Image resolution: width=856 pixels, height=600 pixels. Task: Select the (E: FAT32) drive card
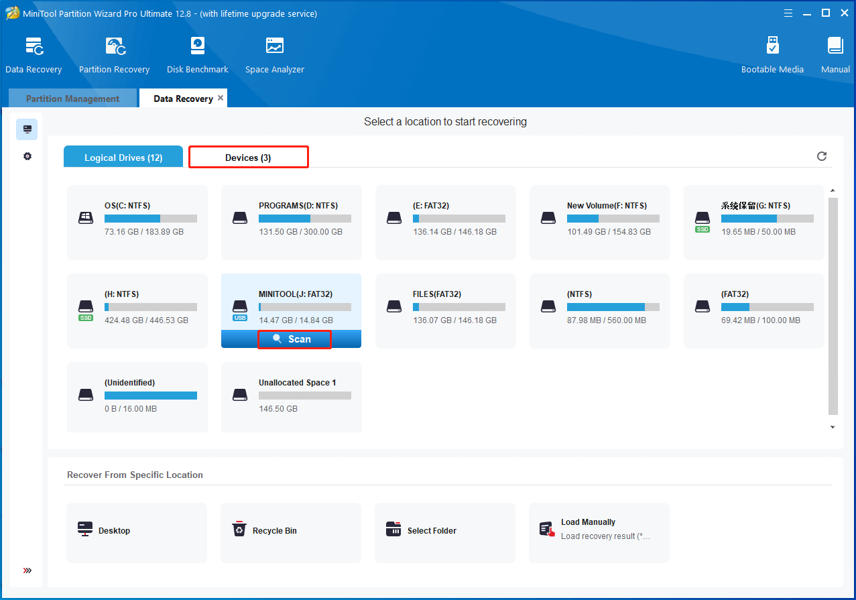pos(446,223)
